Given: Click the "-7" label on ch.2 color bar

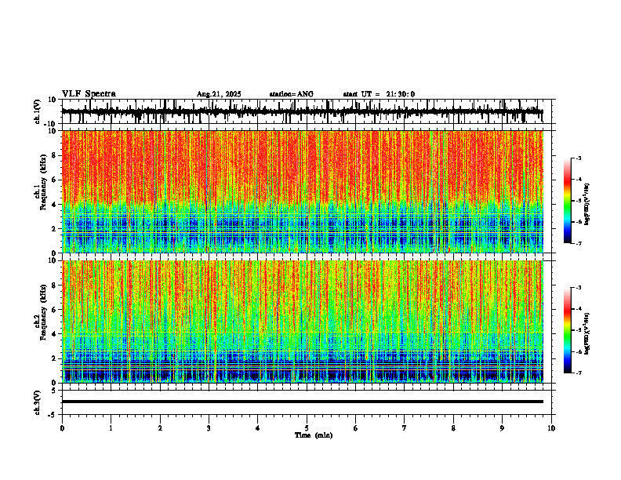Looking at the screenshot, I should (579, 373).
